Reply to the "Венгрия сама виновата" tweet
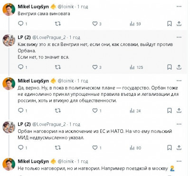 pos(21,24)
